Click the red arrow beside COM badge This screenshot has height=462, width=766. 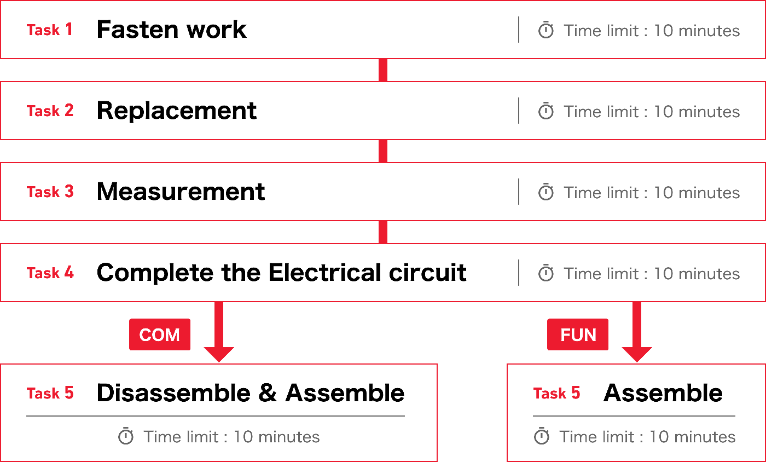219,332
